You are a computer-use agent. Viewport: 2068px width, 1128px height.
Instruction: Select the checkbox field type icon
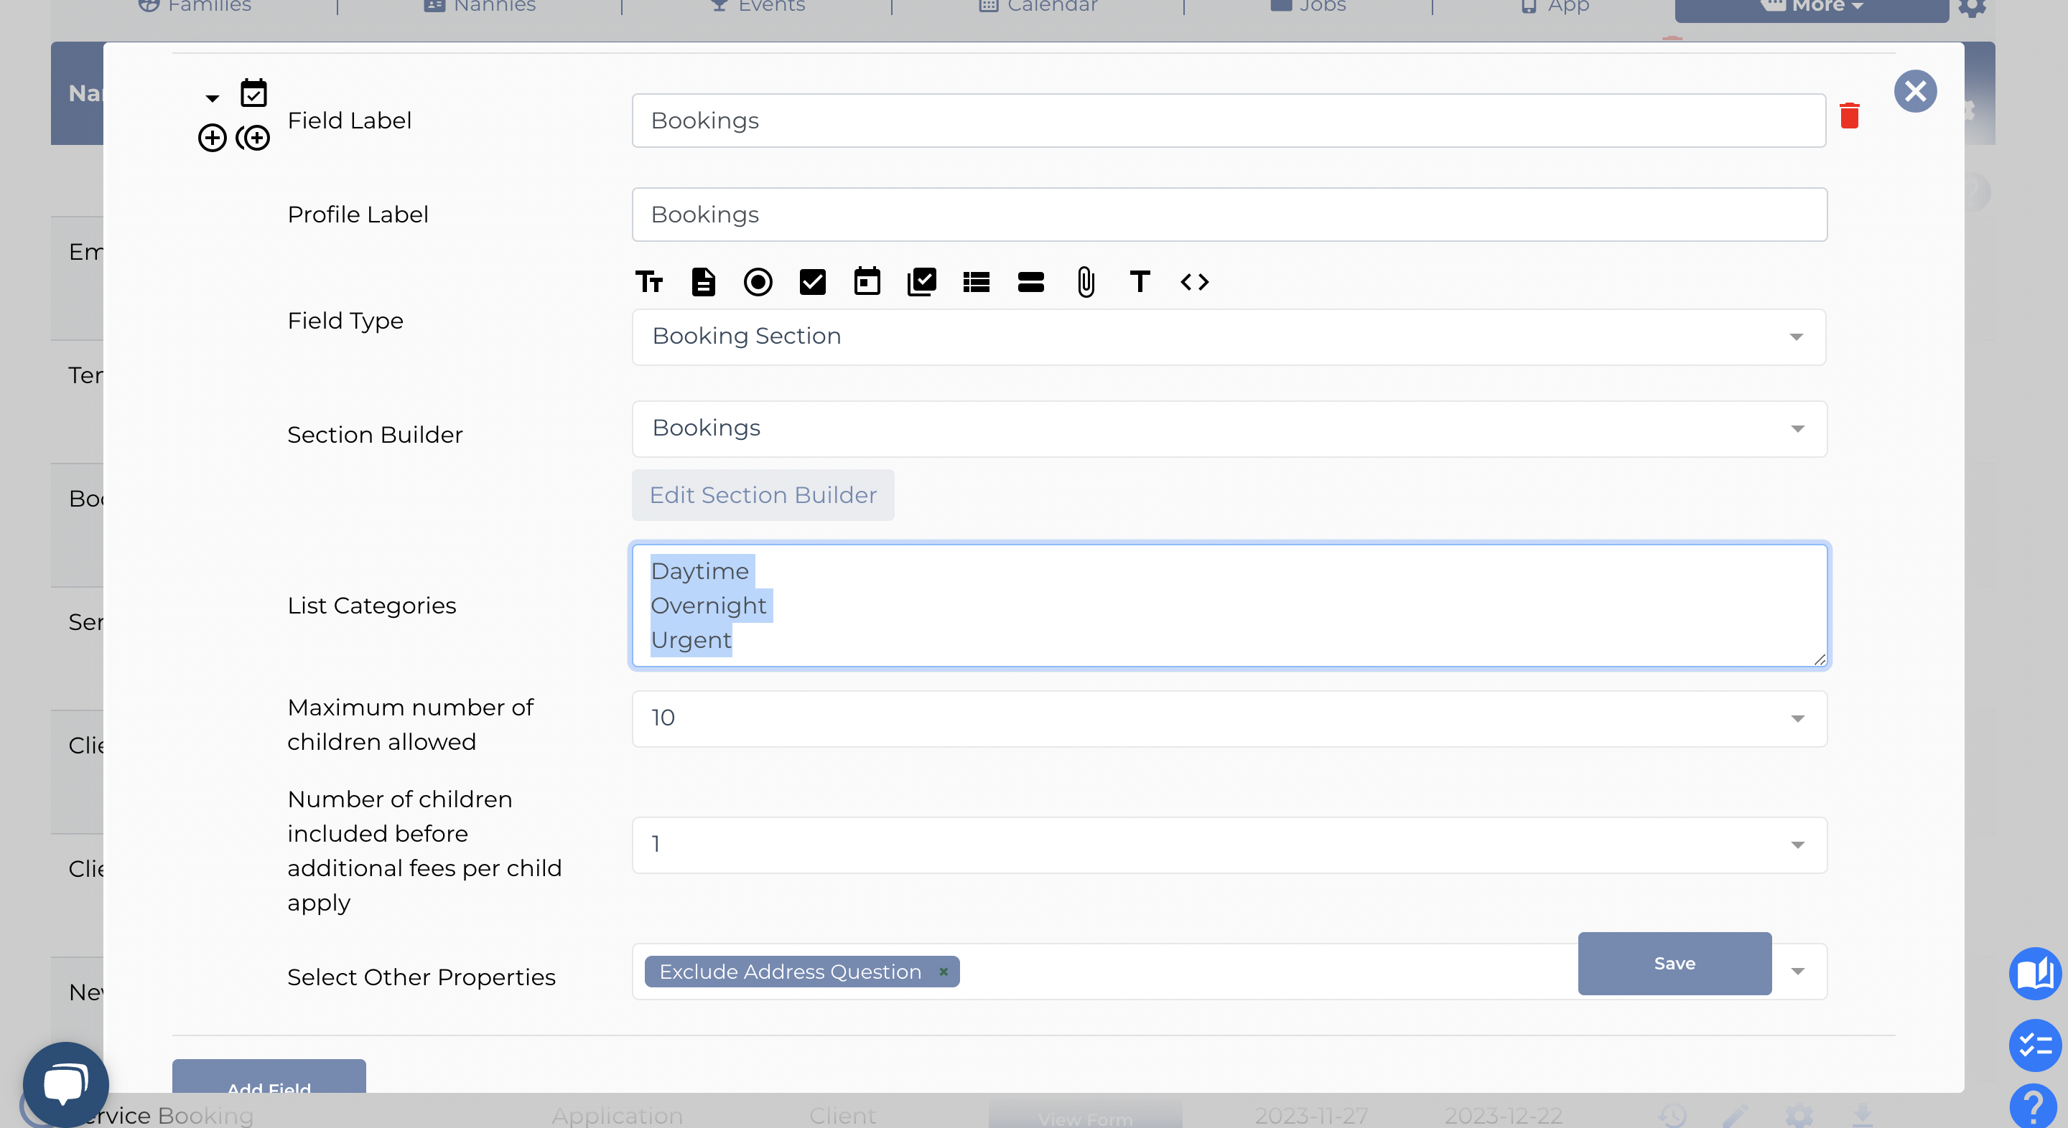pyautogui.click(x=812, y=281)
